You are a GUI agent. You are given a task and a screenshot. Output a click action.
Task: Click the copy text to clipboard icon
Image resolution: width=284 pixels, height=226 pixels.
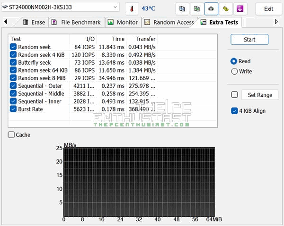[x=182, y=8]
